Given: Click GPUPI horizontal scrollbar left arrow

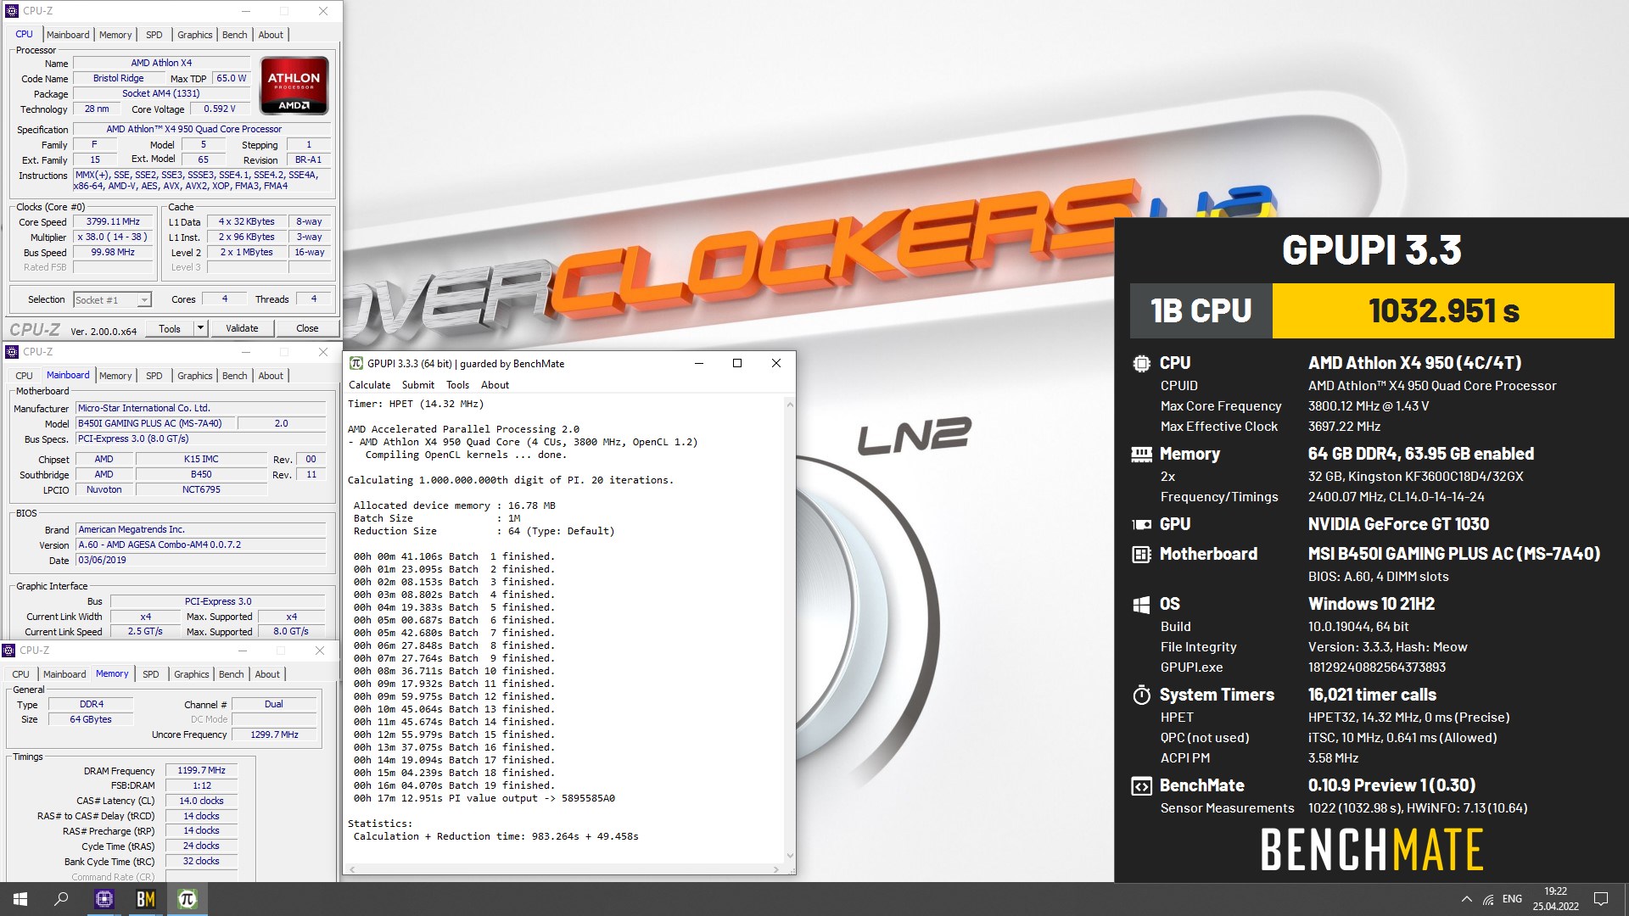Looking at the screenshot, I should coord(352,869).
